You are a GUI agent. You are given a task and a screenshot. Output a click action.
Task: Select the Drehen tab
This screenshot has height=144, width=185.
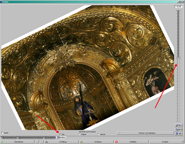pos(61,138)
